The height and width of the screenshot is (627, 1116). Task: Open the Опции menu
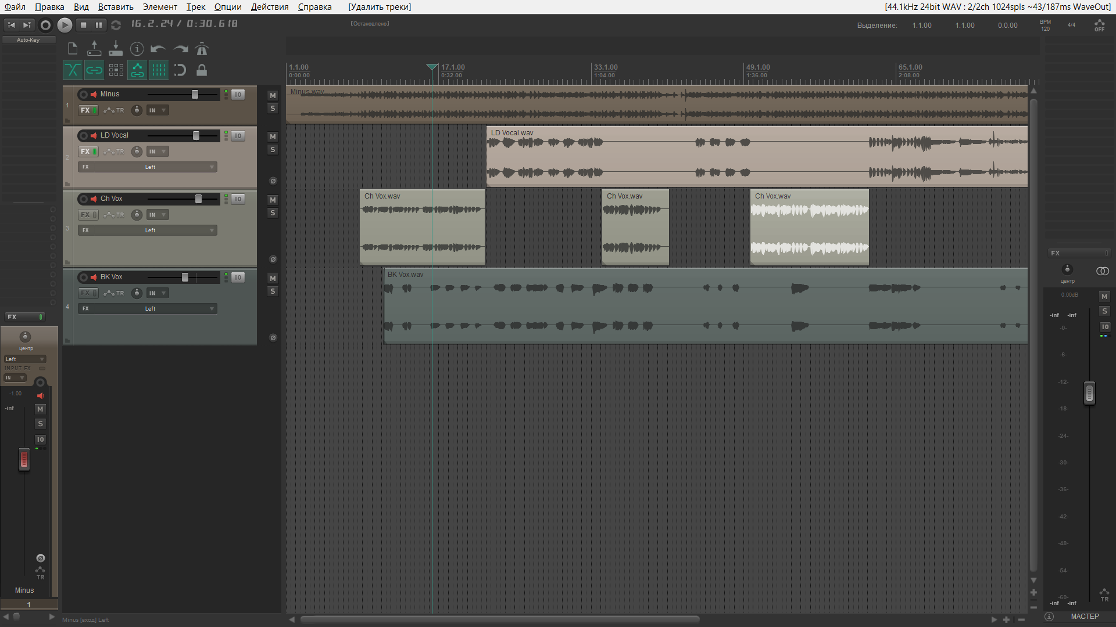click(227, 7)
